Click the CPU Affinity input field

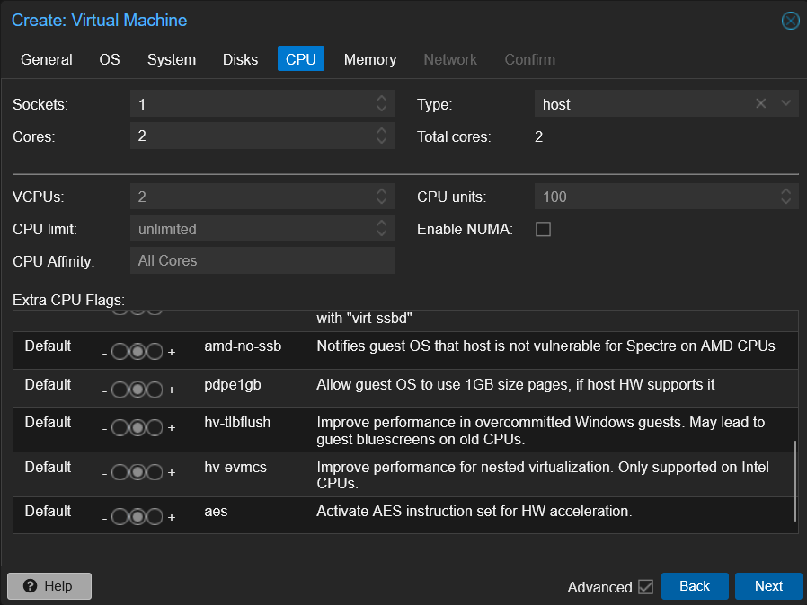coord(262,261)
